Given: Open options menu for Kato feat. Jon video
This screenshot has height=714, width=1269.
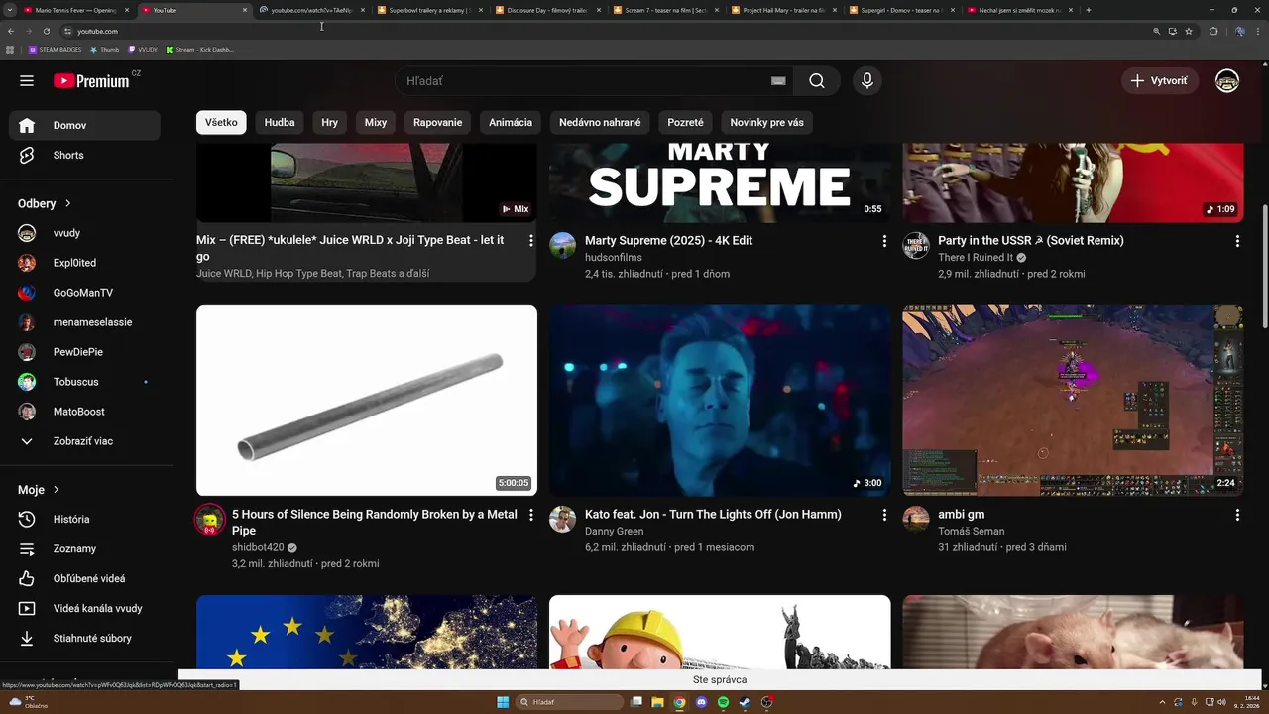Looking at the screenshot, I should click(884, 515).
